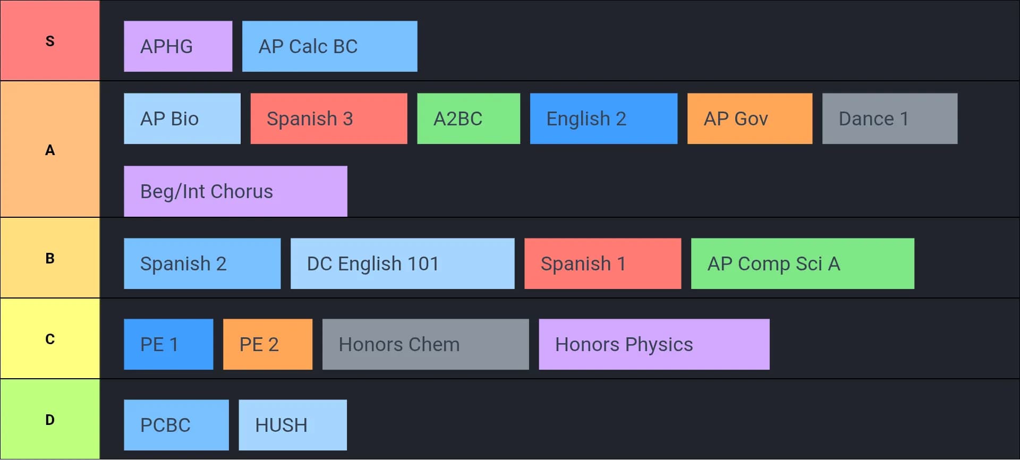Select the English 2 tile
This screenshot has width=1020, height=460.
pos(603,118)
